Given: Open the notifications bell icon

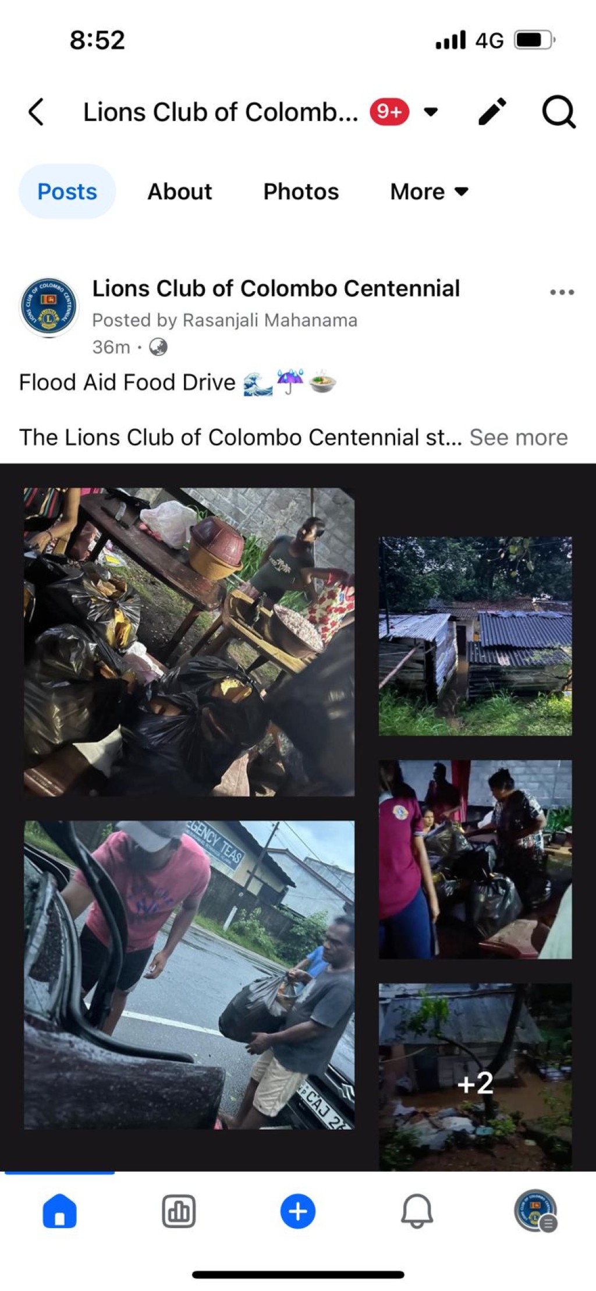Looking at the screenshot, I should [x=417, y=1211].
